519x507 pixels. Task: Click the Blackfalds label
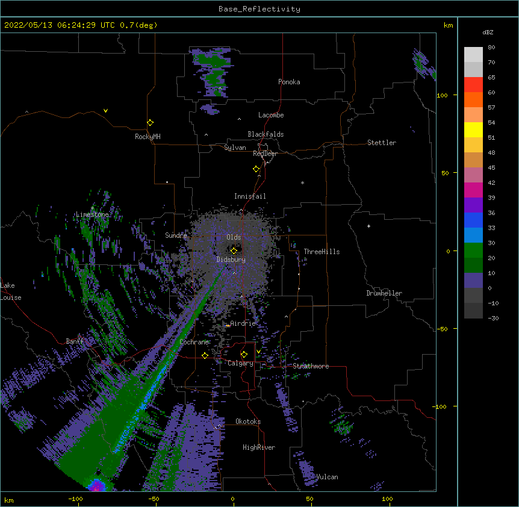tap(266, 134)
